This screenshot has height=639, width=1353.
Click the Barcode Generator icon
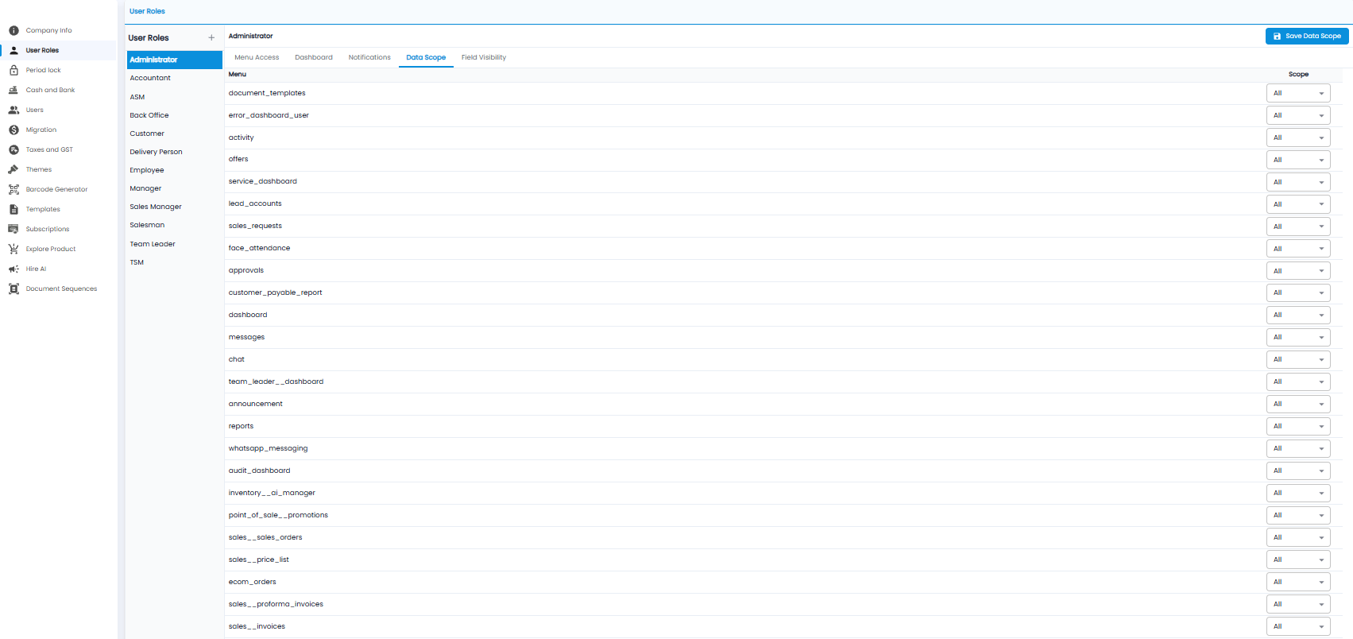[x=14, y=189]
